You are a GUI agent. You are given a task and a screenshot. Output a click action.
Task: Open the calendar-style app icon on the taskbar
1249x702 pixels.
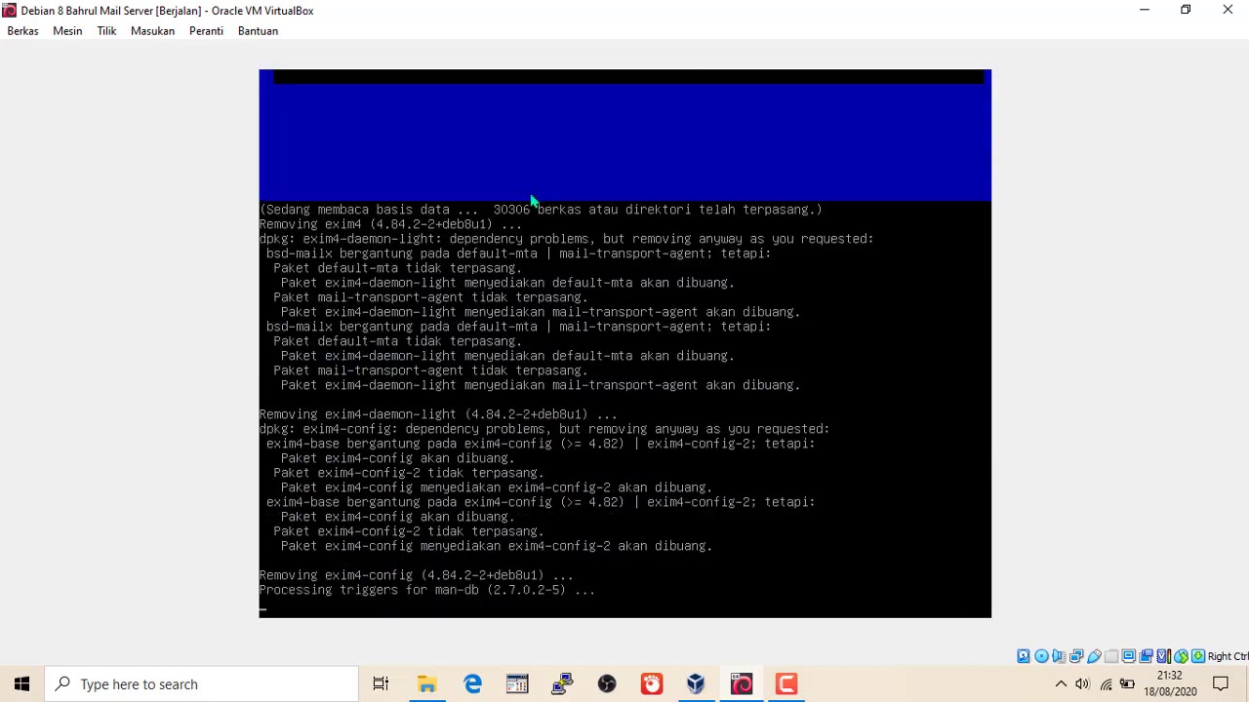point(517,684)
